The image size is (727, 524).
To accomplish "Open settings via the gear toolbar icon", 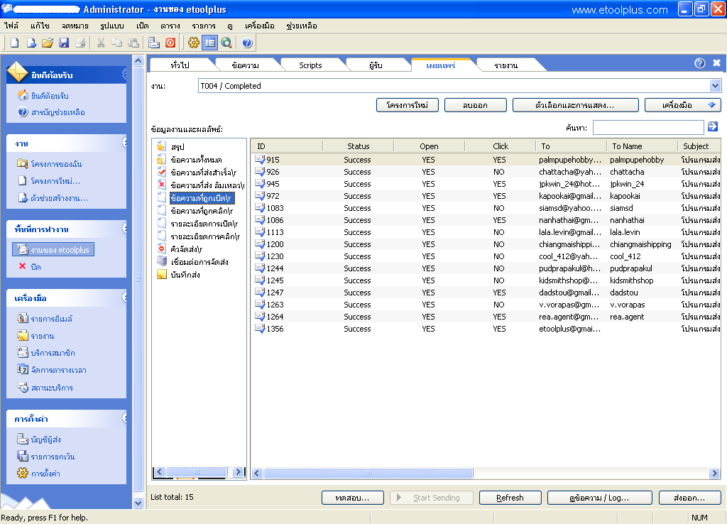I will 193,43.
